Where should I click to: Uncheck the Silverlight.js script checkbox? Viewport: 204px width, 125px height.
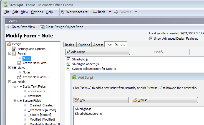69,59
